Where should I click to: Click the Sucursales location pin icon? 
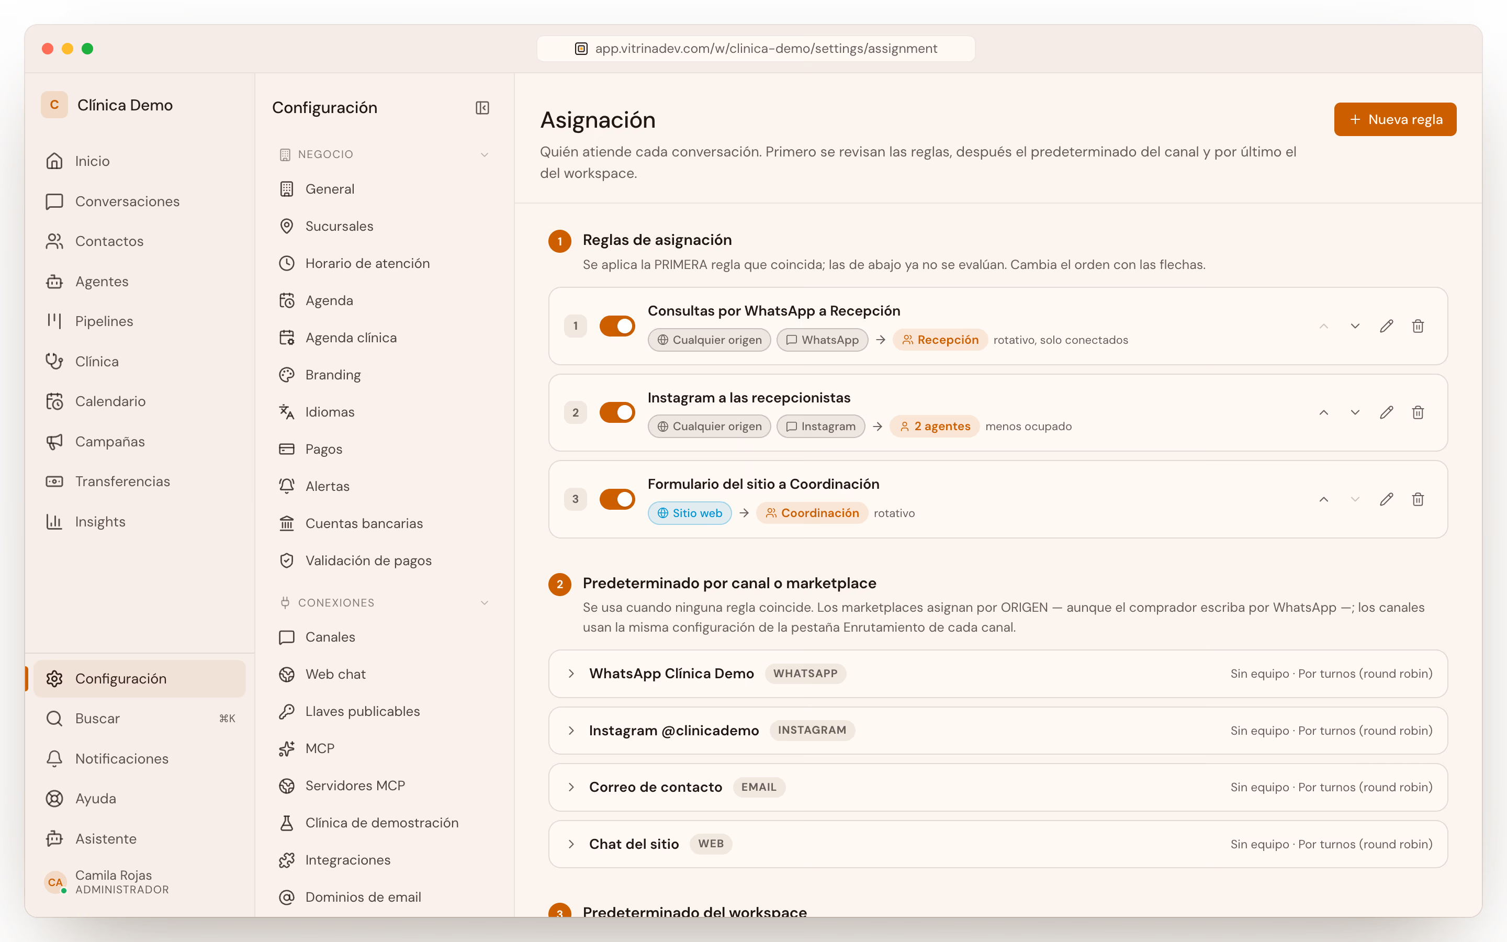point(286,226)
